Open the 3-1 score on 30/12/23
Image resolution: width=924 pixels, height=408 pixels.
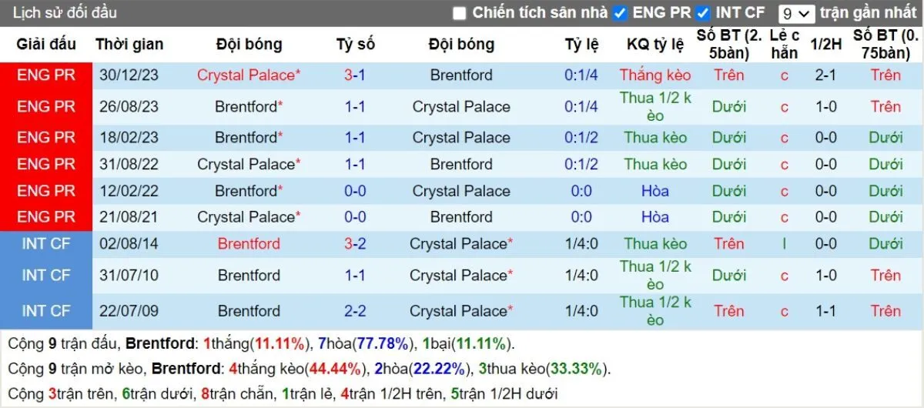355,75
